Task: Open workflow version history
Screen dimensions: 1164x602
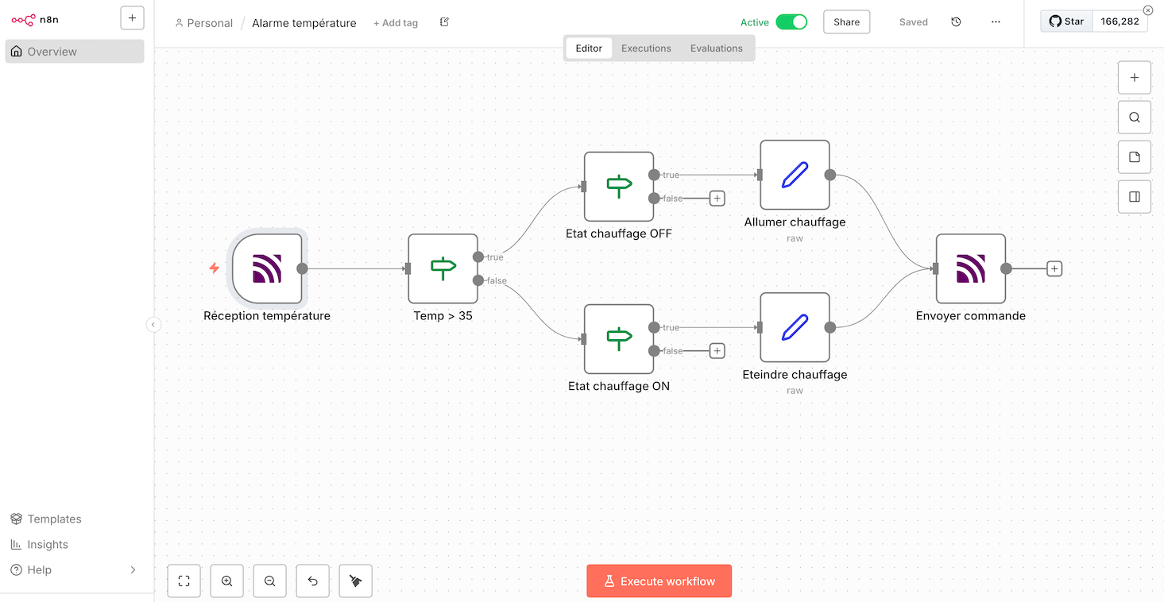Action: click(956, 21)
